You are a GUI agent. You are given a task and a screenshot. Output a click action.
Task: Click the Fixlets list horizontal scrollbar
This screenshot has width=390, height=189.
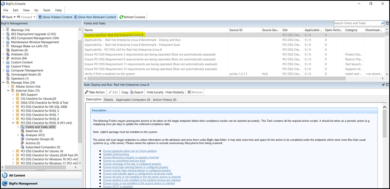point(216,78)
